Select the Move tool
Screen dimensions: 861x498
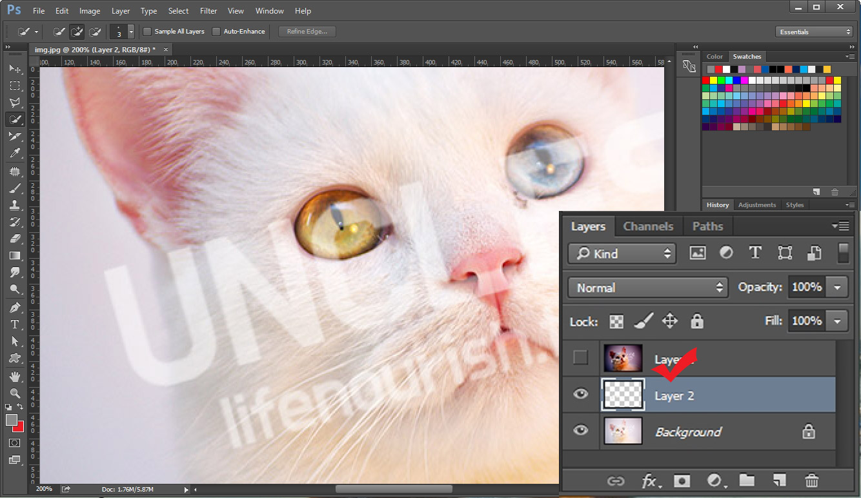pyautogui.click(x=15, y=68)
